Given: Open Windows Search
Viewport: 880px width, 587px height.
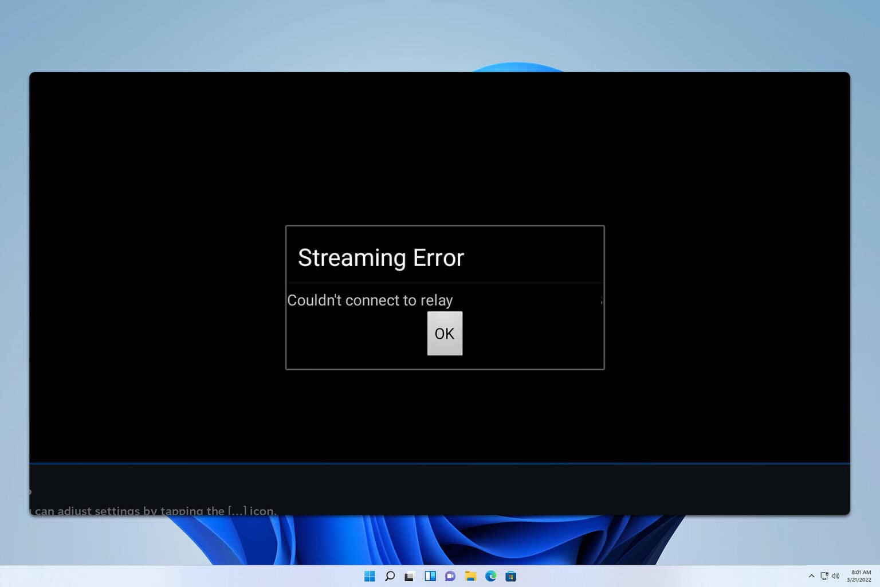Looking at the screenshot, I should pyautogui.click(x=390, y=576).
